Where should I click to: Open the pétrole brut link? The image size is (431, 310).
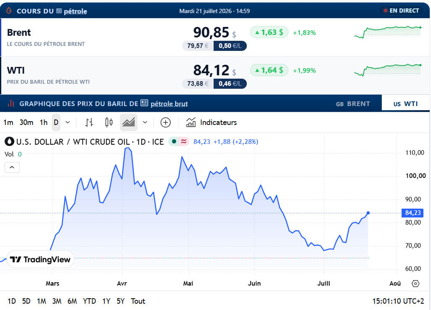169,104
